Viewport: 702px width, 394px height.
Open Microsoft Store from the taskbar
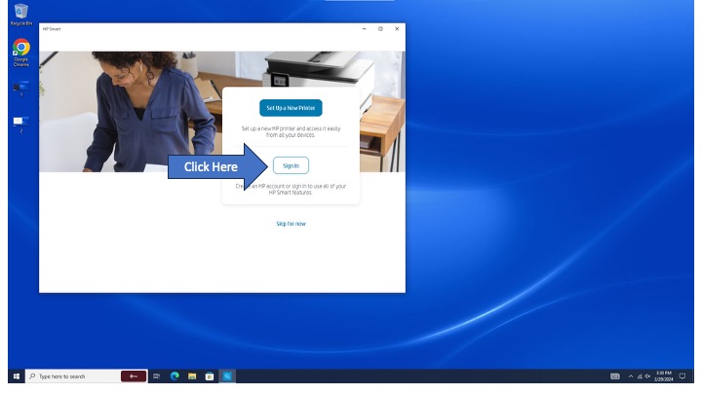tap(210, 376)
